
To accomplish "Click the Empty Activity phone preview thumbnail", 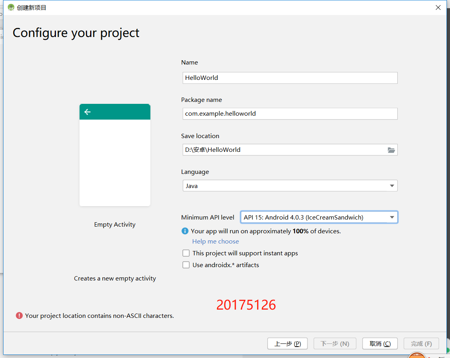I will [x=115, y=155].
